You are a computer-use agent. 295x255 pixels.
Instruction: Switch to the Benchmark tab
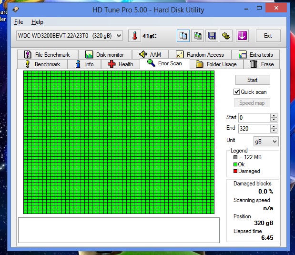(42, 64)
